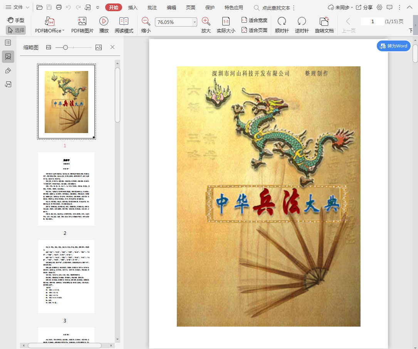Click the 旋转文档 icon
418x349 pixels.
324,22
